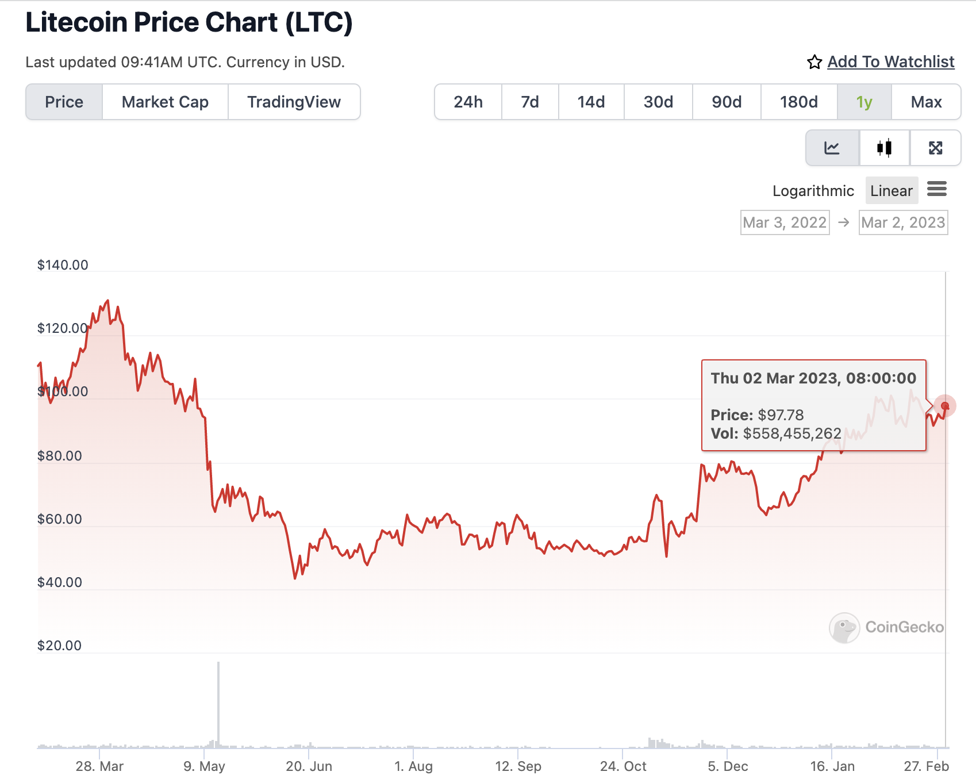Select the Max timeframe

point(926,102)
